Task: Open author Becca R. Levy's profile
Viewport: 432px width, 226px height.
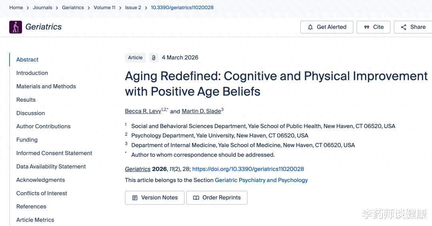Action: [143, 111]
